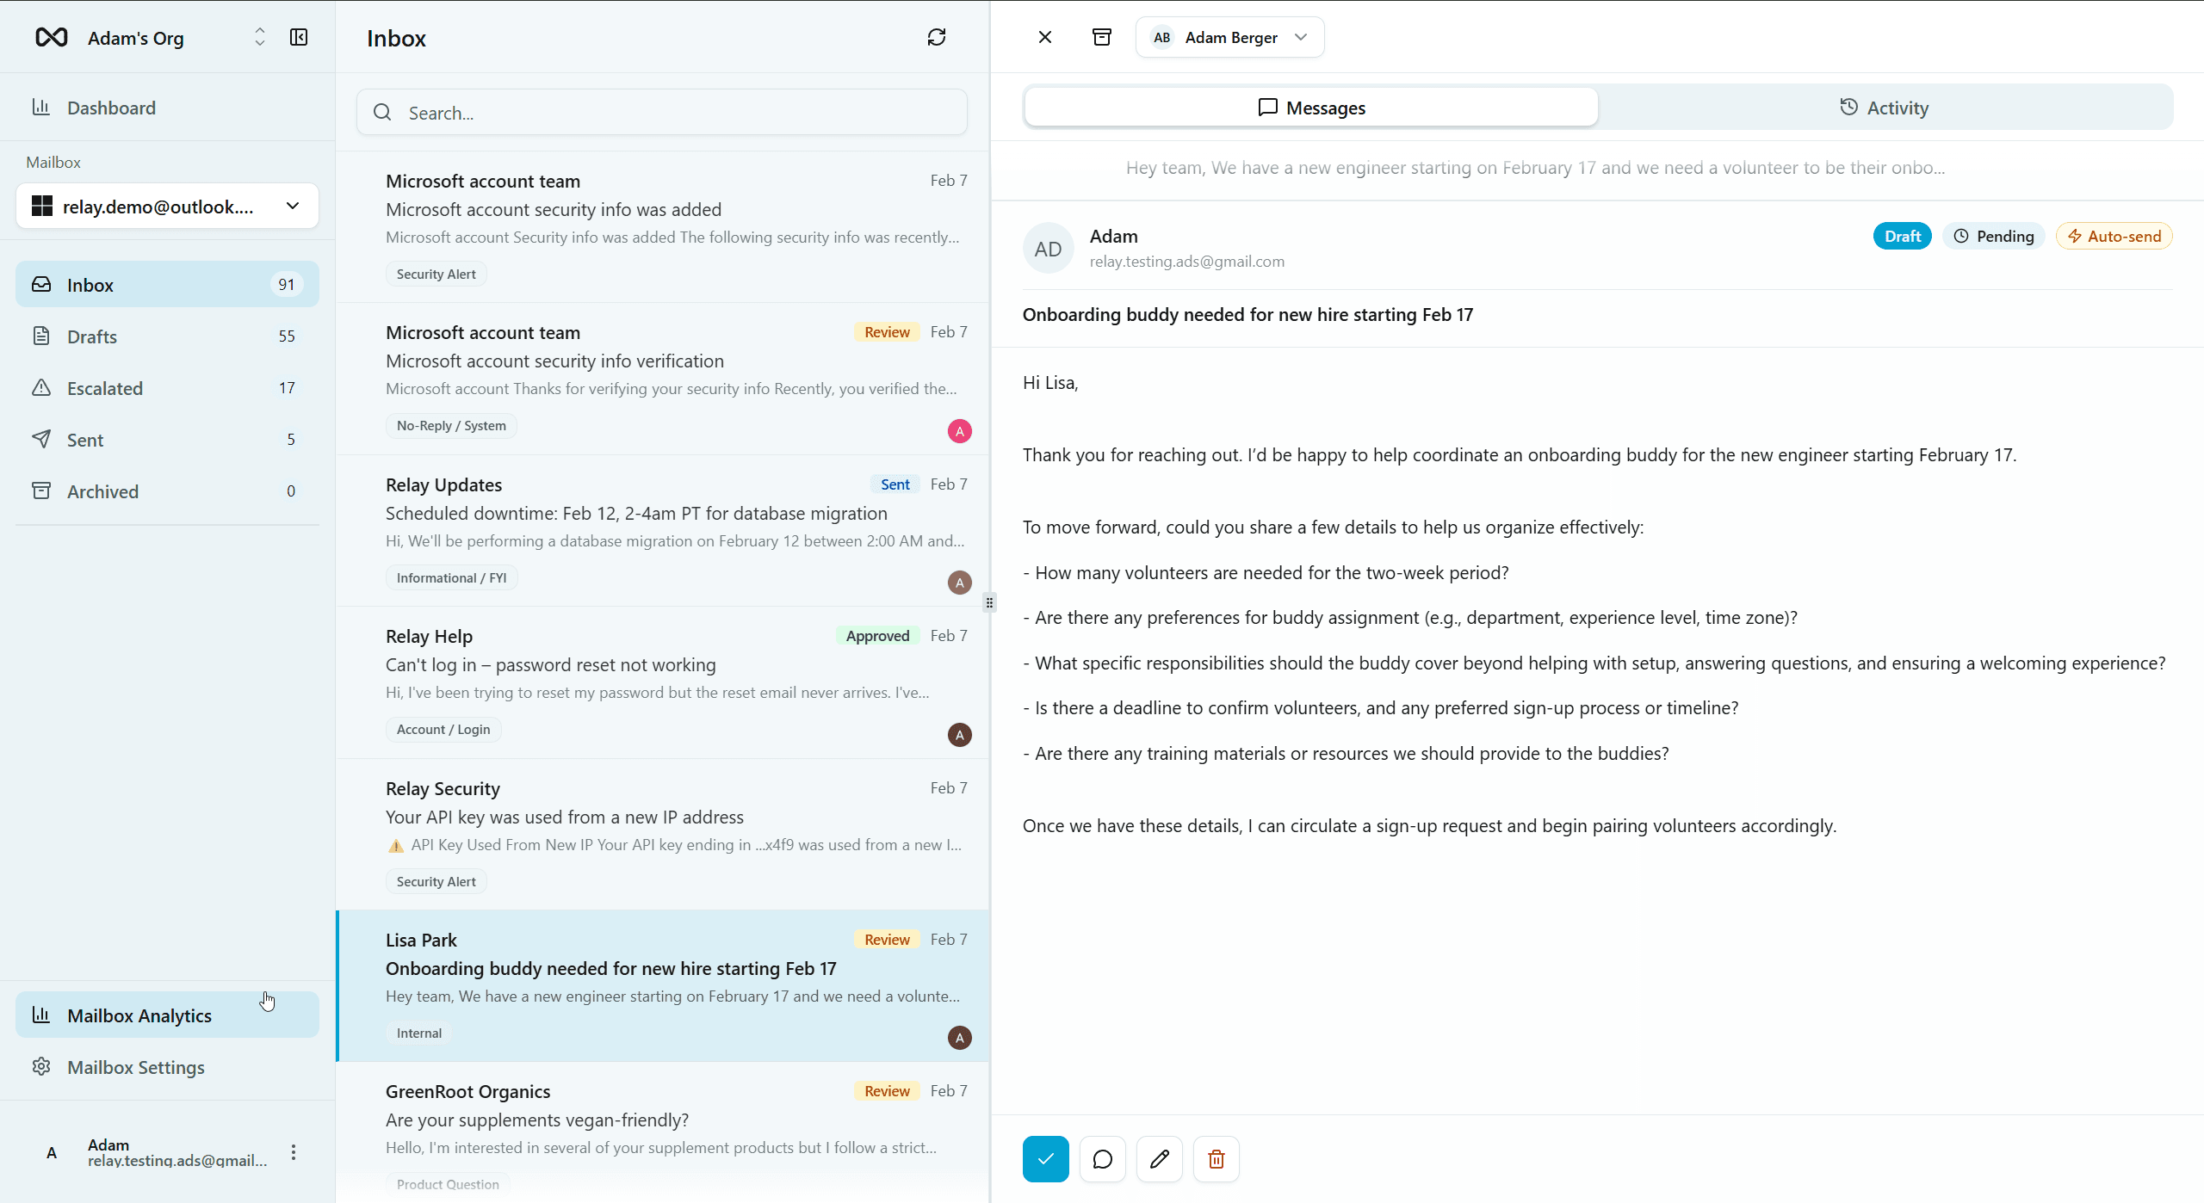2204x1203 pixels.
Task: Open the Escalated folder
Action: (104, 388)
